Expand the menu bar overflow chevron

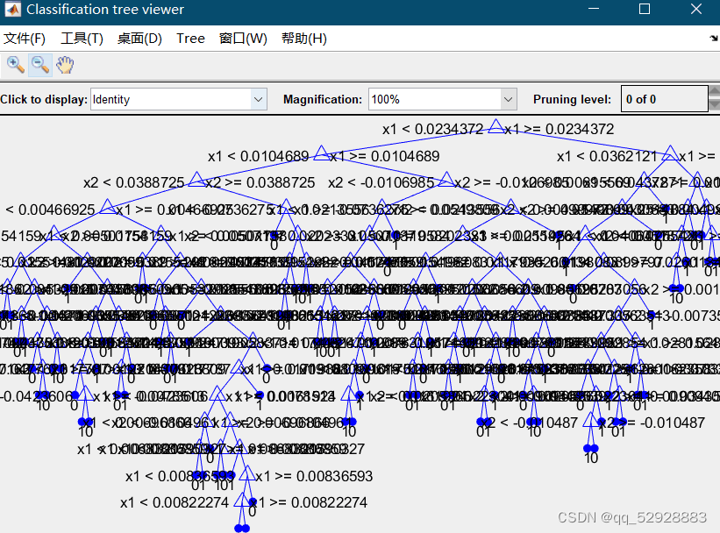click(712, 39)
